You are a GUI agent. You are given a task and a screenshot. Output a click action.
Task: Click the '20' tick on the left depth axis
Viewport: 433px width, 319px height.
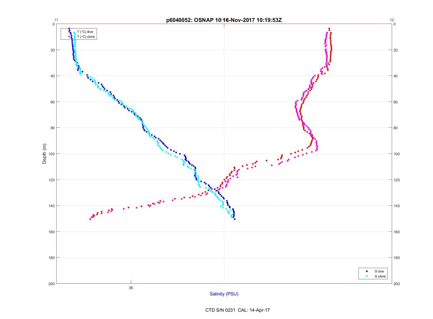53,50
